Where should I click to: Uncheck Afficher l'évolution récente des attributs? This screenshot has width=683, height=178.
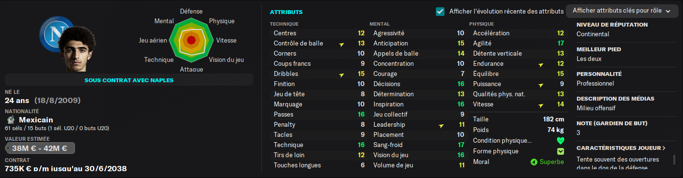click(440, 11)
